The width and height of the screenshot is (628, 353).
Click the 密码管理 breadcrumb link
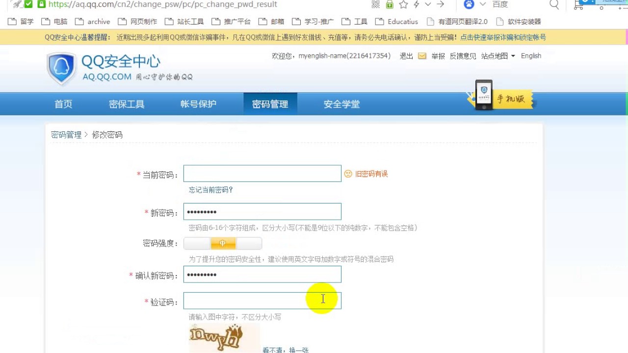tap(66, 135)
